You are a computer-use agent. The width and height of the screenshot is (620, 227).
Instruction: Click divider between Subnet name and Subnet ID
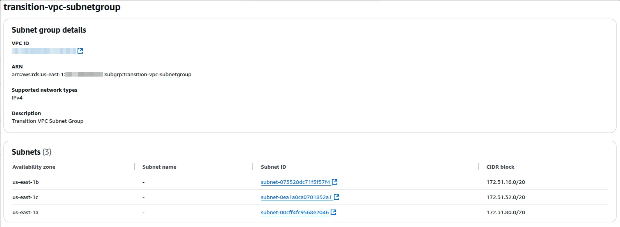point(253,167)
